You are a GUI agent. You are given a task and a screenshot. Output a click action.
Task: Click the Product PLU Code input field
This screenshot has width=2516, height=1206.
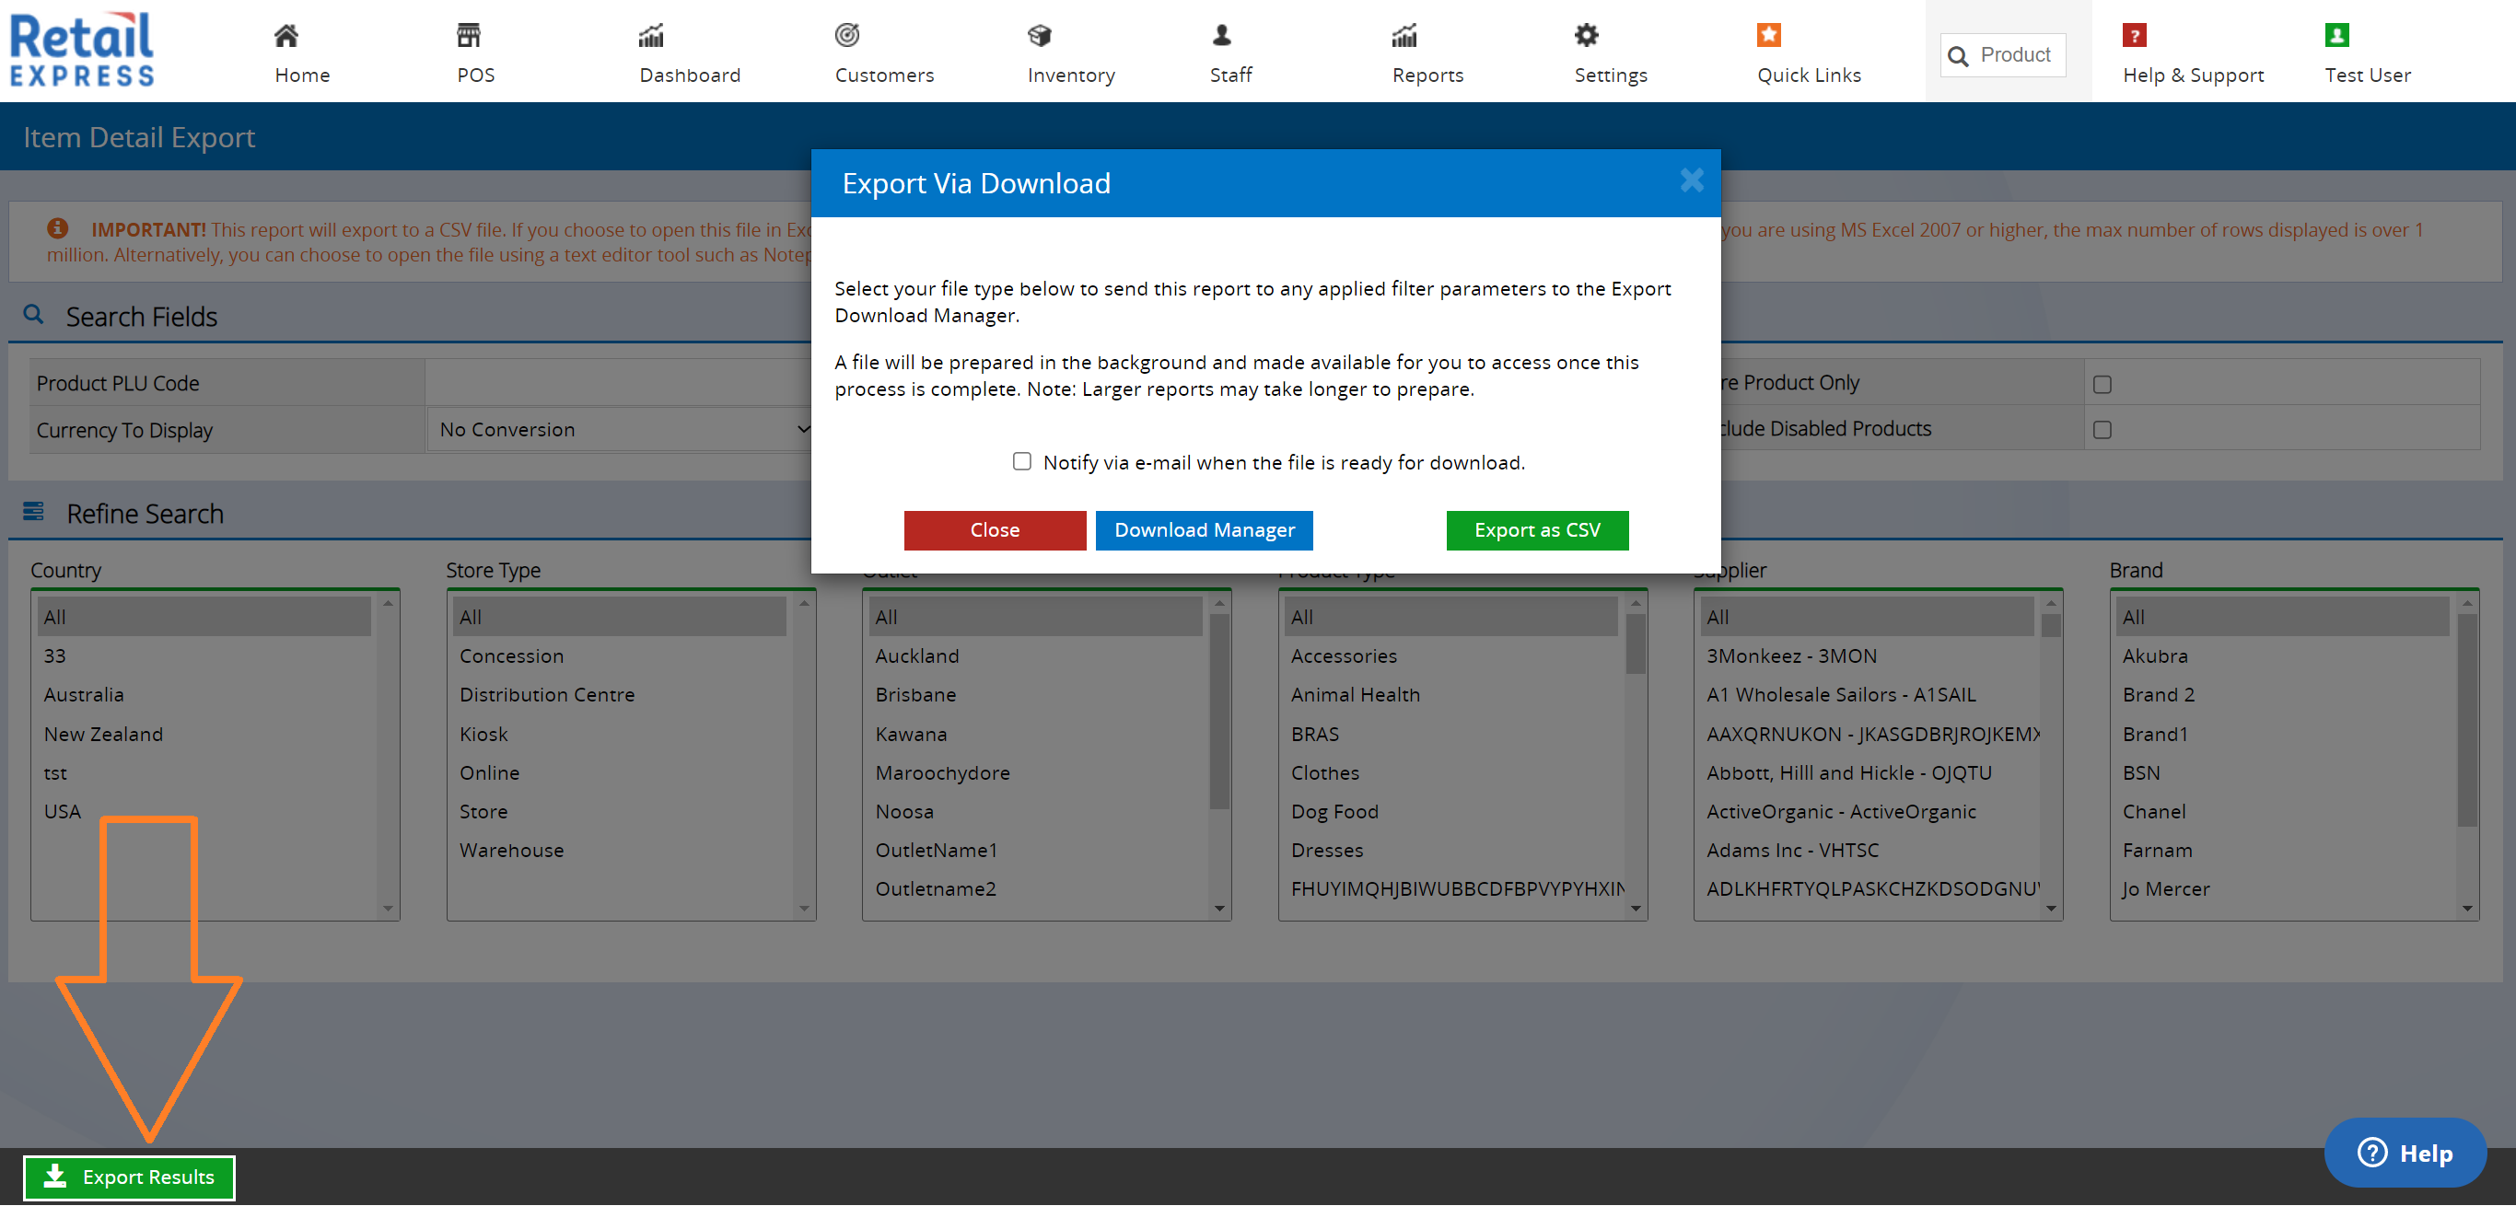tap(618, 383)
